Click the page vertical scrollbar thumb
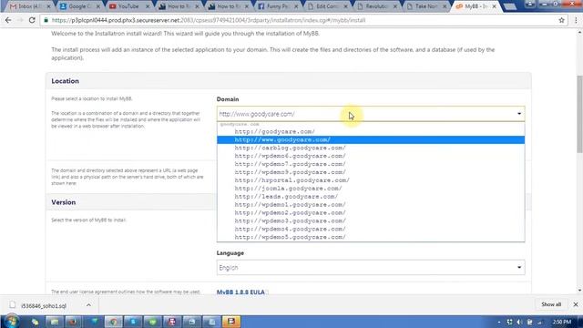The height and width of the screenshot is (328, 583). click(579, 114)
